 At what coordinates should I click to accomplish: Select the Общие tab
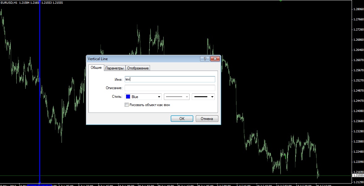click(96, 68)
